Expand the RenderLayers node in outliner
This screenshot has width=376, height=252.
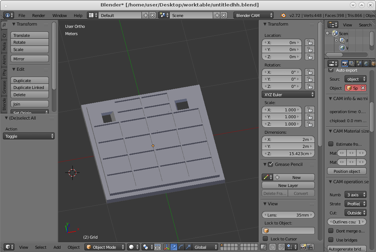tap(337, 40)
